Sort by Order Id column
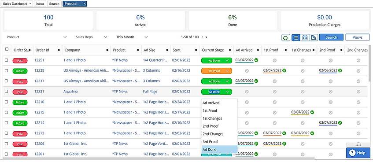The image size is (373, 162). [x=59, y=50]
